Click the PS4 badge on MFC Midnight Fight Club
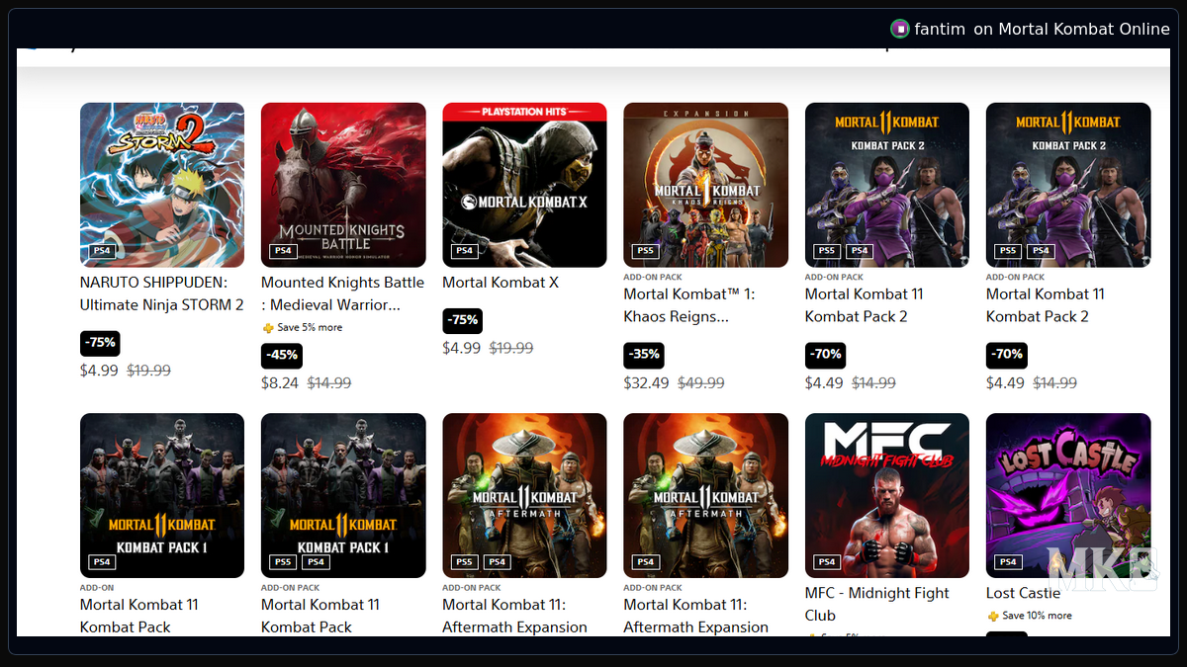This screenshot has width=1187, height=667. (826, 561)
